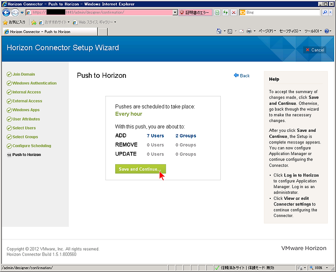
Task: Open the Safety (S) menu
Action: (x=290, y=31)
